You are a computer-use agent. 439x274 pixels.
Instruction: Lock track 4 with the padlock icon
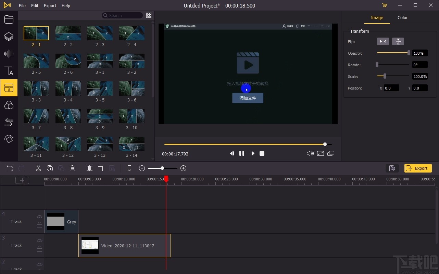(39, 225)
